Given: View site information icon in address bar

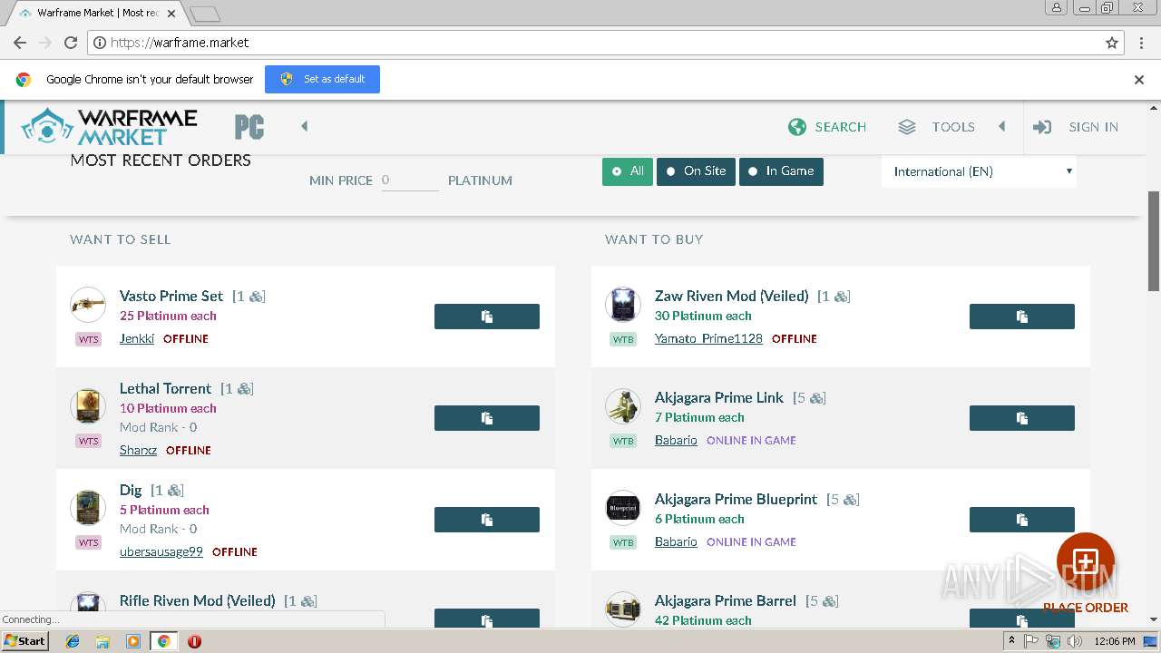Looking at the screenshot, I should 99,43.
